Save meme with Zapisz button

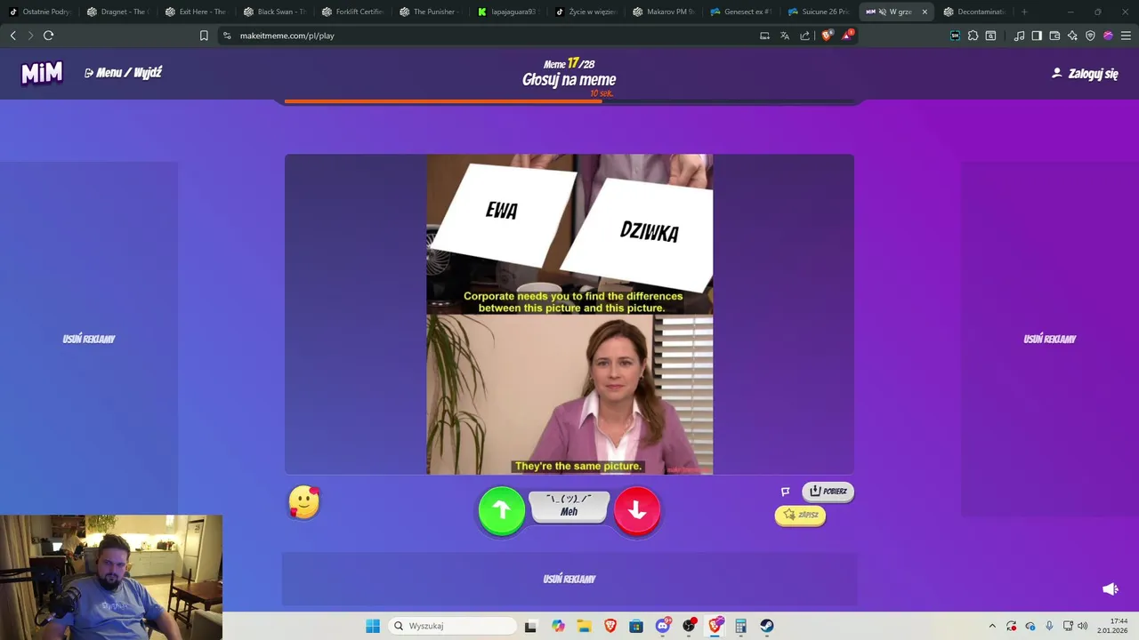click(800, 516)
